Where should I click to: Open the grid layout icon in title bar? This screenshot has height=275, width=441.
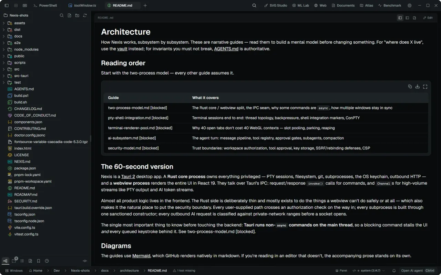(16, 5)
